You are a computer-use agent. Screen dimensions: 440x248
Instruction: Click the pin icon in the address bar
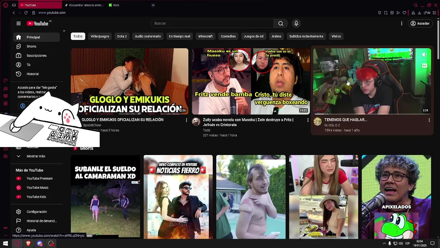tap(379, 13)
